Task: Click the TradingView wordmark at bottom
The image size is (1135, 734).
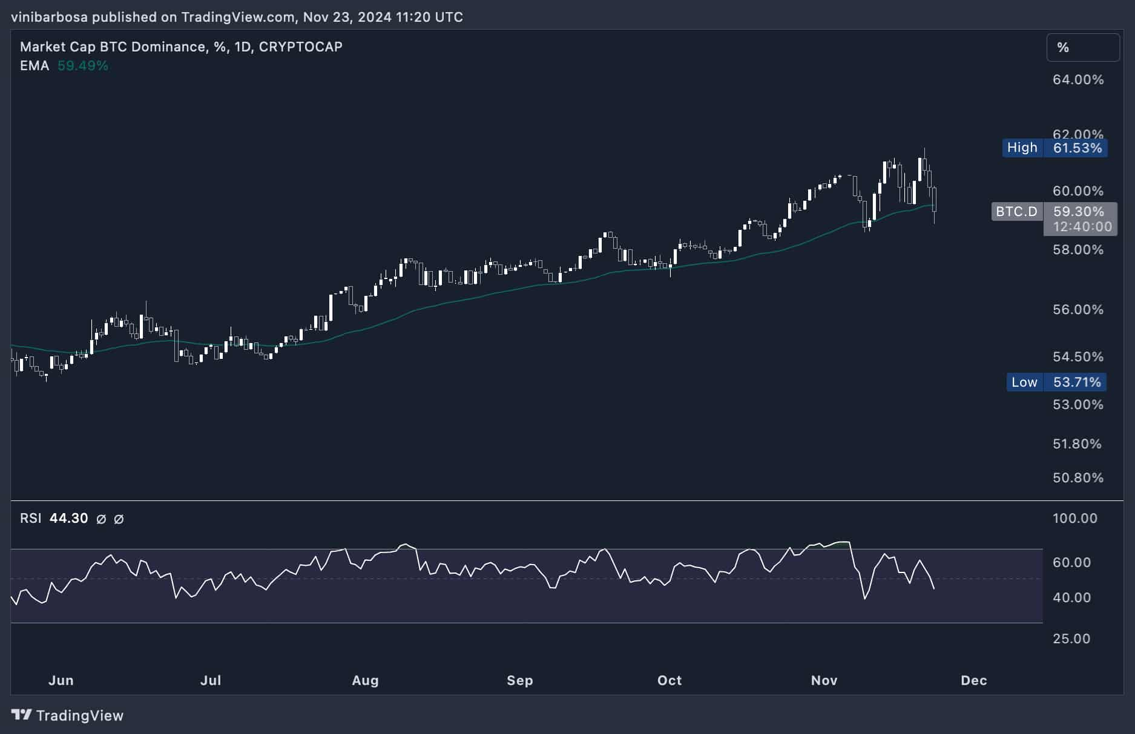Action: coord(80,716)
